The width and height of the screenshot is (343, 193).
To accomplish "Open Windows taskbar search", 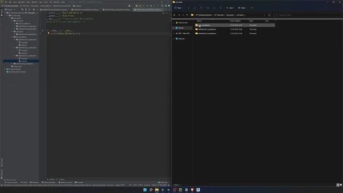I will coord(151,190).
